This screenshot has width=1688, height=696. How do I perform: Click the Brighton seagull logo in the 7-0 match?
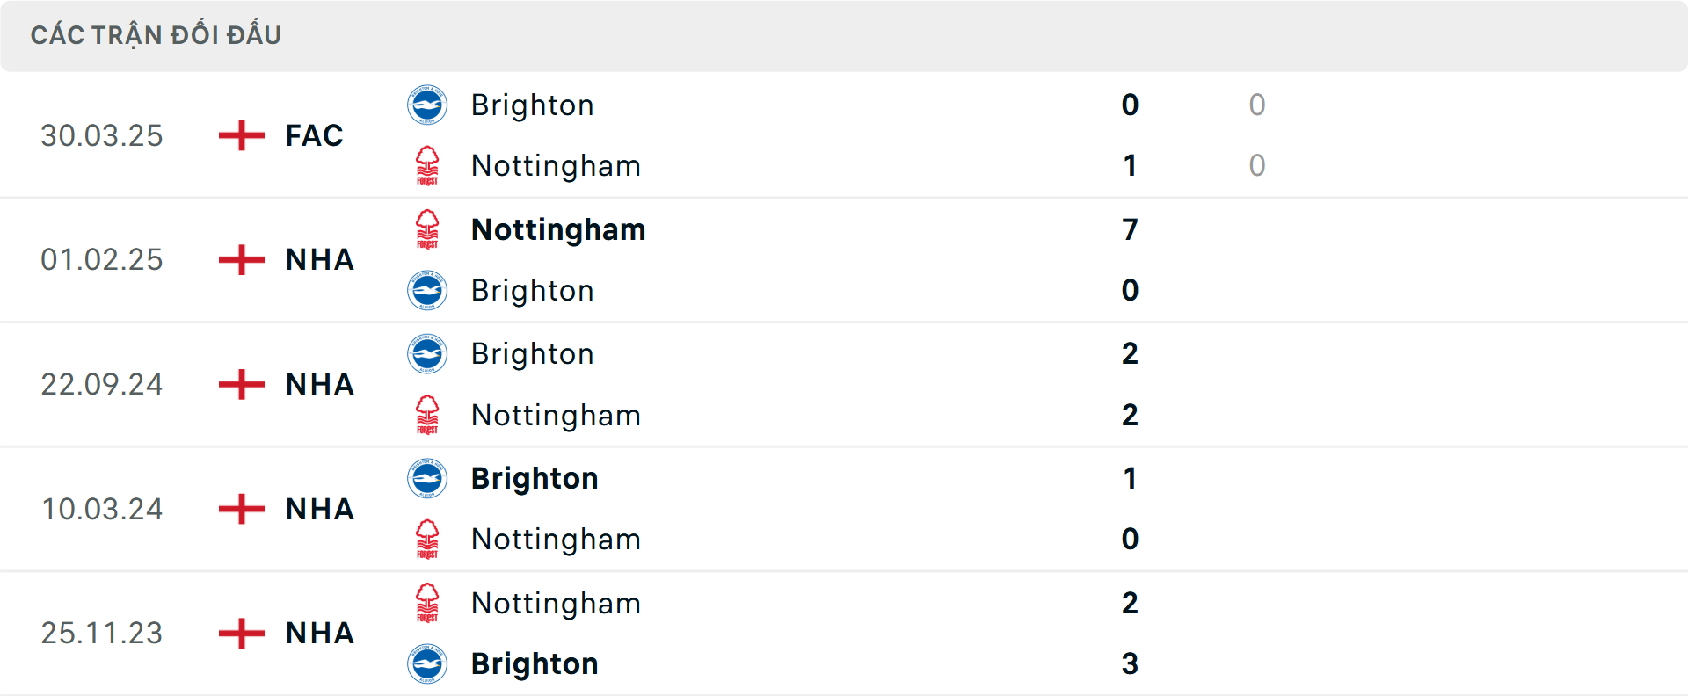(428, 290)
